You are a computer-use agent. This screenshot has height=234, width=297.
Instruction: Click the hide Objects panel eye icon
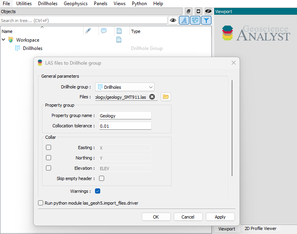coord(208,12)
